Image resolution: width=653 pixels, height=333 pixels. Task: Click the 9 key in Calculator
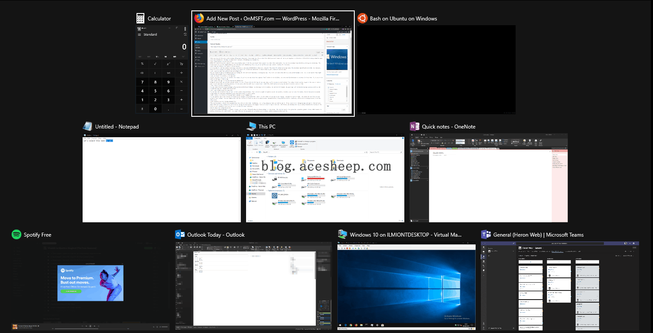click(x=168, y=82)
